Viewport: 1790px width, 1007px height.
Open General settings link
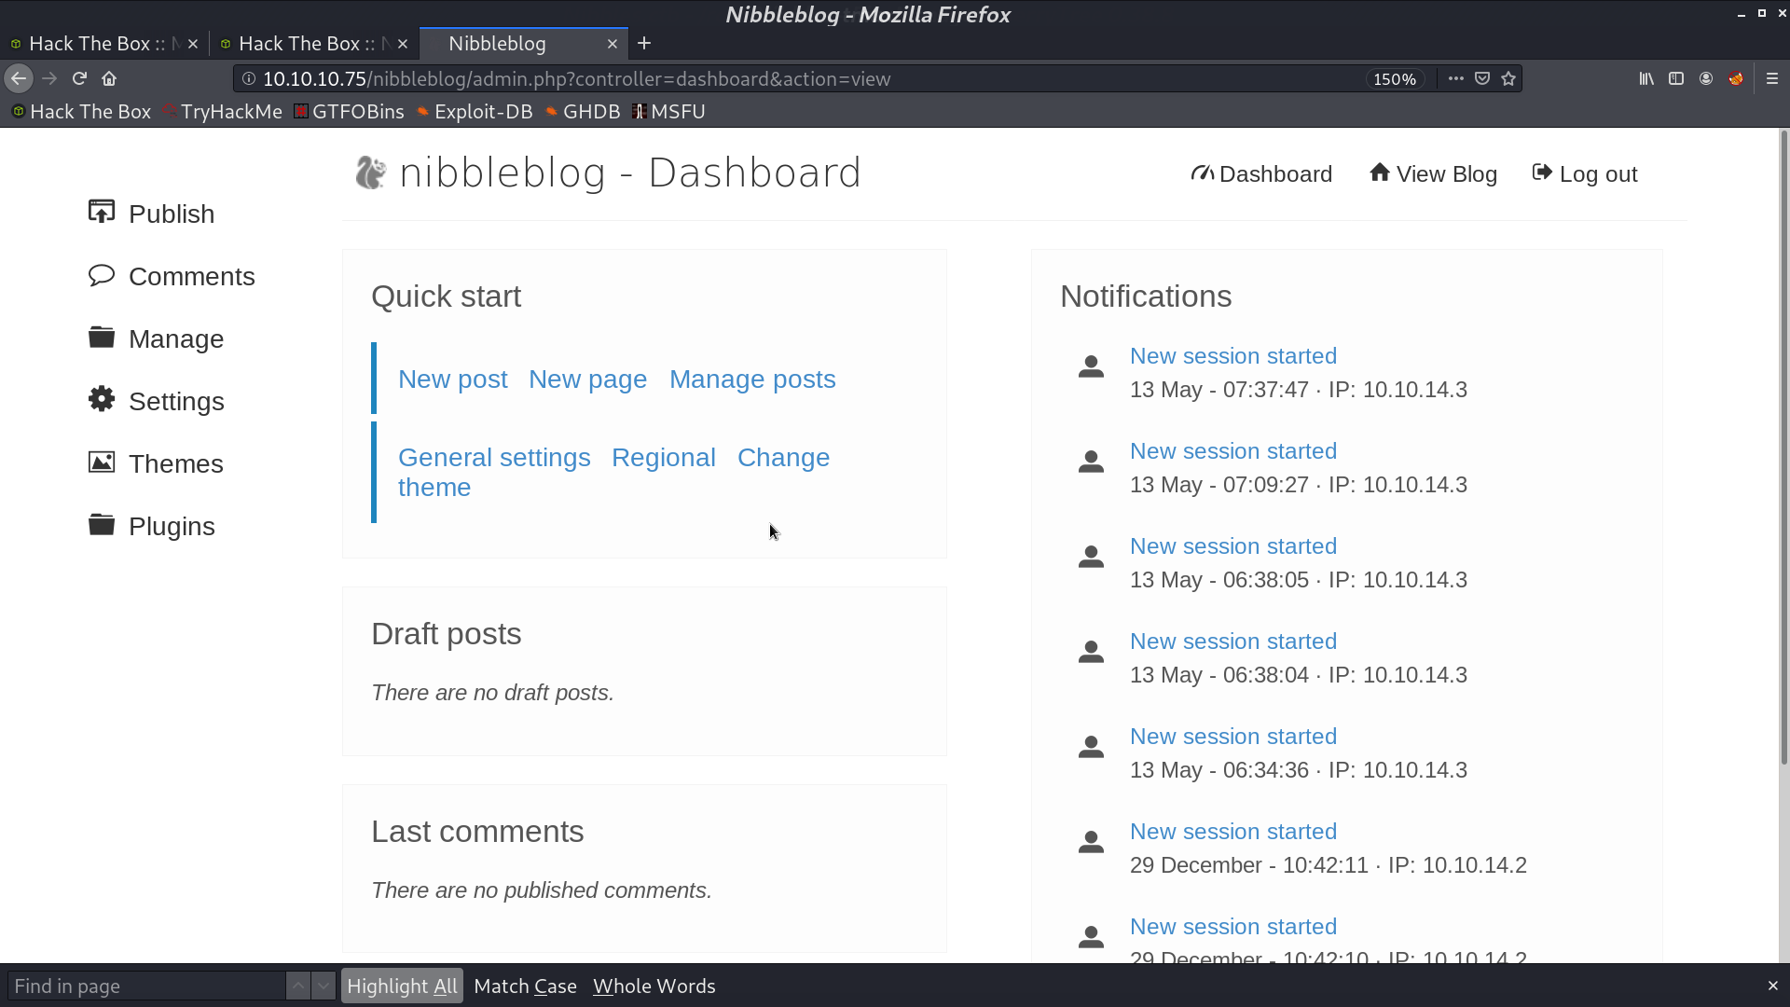pyautogui.click(x=494, y=458)
